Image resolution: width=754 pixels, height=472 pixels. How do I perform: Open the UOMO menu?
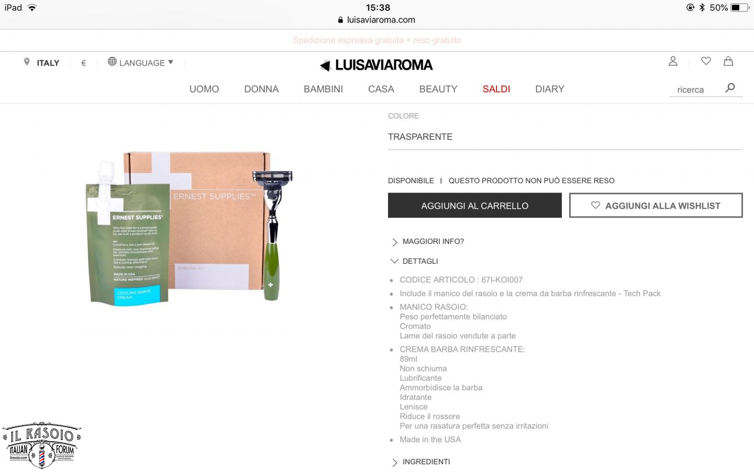(x=204, y=89)
